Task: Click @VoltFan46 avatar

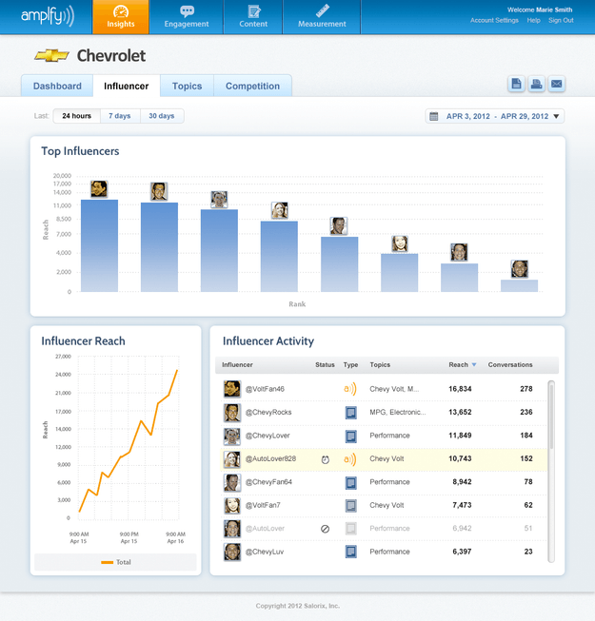Action: [232, 389]
